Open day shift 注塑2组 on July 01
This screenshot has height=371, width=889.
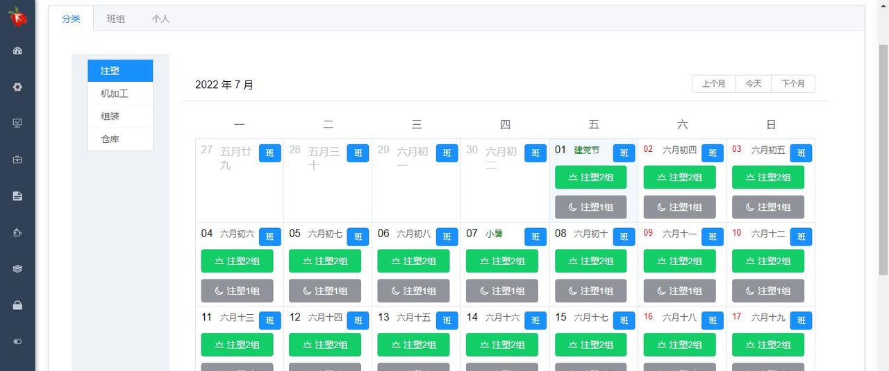click(591, 177)
